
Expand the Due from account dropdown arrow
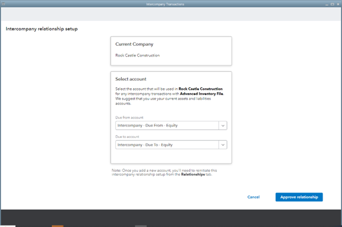(223, 126)
